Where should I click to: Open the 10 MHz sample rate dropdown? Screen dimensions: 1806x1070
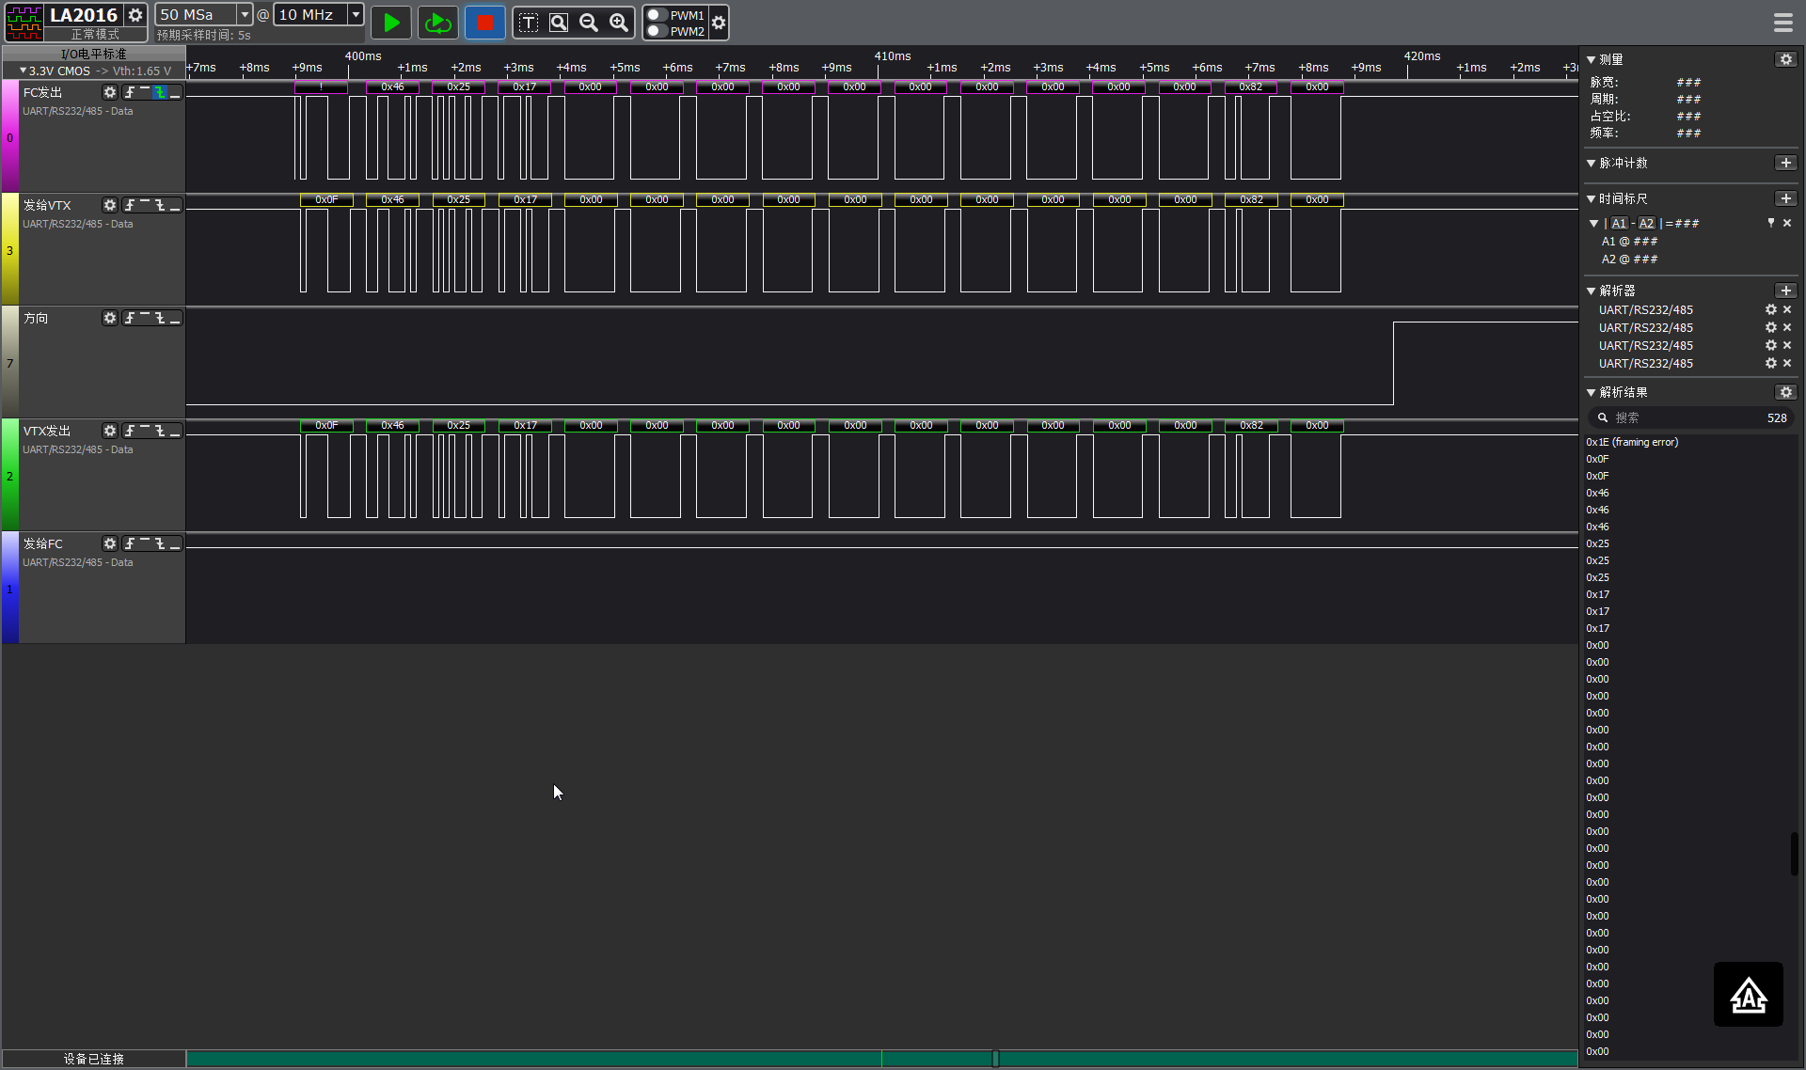point(356,14)
